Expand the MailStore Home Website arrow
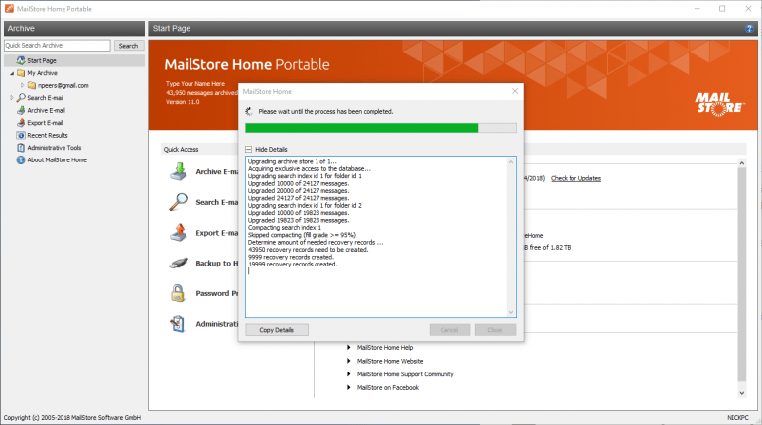The height and width of the screenshot is (425, 762). tap(349, 361)
